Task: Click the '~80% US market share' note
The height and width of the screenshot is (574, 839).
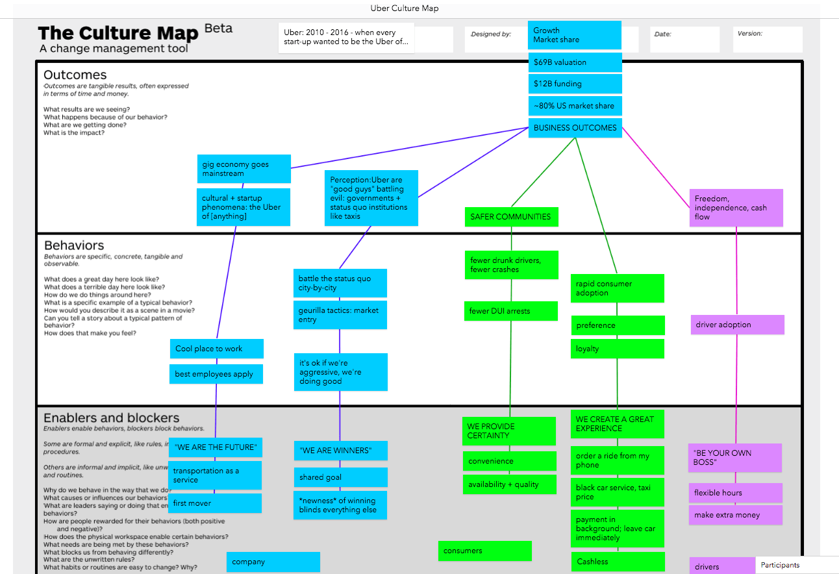Action: tap(575, 106)
